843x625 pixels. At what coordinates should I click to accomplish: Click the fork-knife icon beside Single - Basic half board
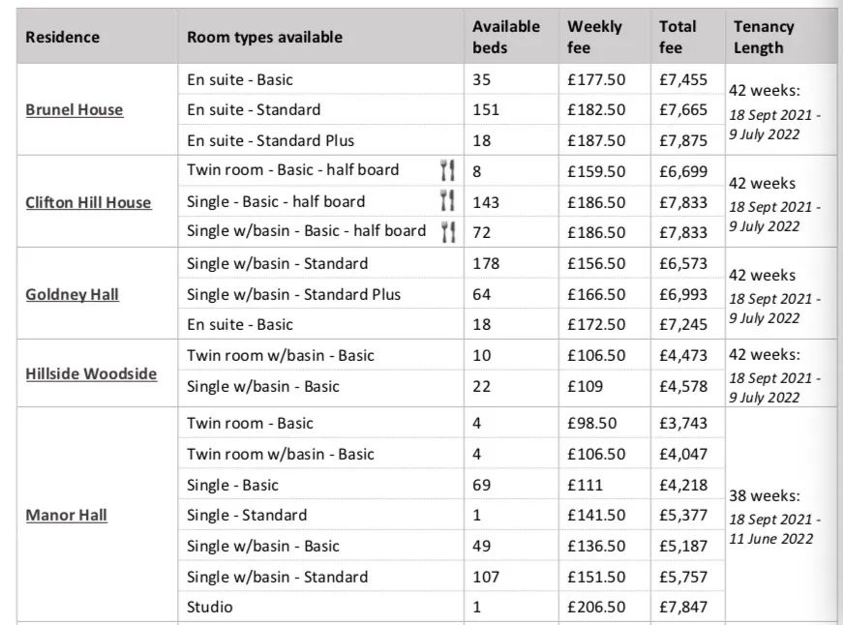(447, 201)
